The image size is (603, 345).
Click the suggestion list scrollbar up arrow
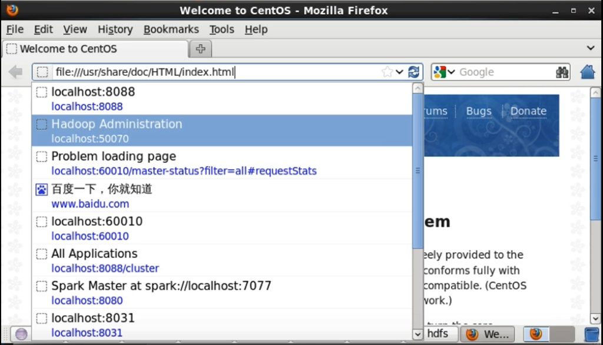(x=418, y=88)
